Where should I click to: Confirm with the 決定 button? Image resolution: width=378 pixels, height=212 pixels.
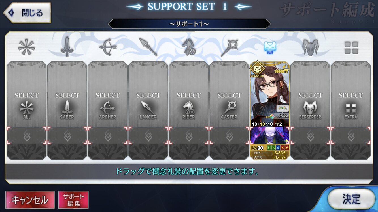coord(351,199)
